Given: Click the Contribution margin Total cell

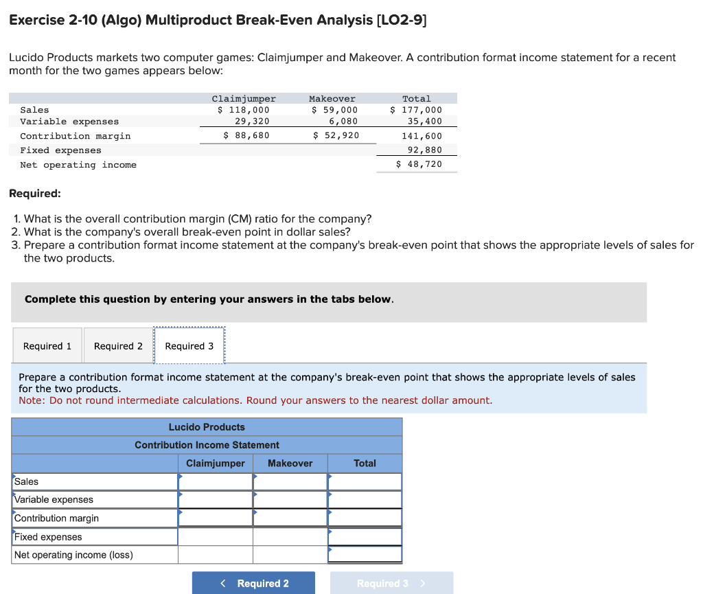Looking at the screenshot, I should 365,518.
